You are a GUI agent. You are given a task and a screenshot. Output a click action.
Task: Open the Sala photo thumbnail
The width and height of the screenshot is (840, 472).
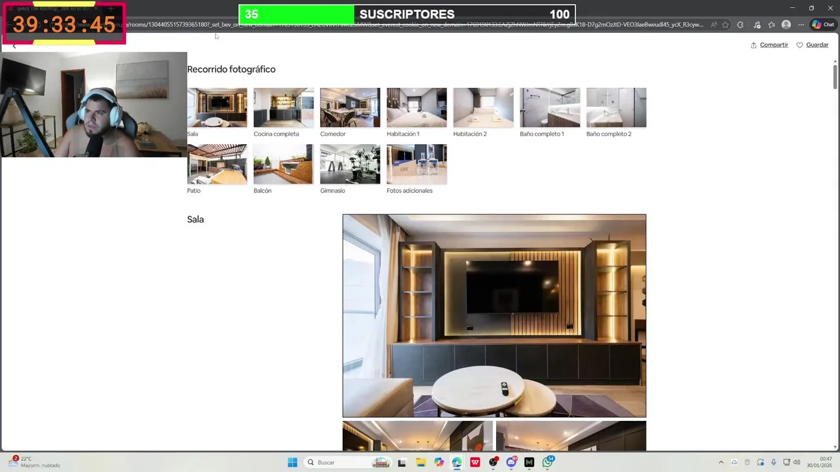[217, 108]
